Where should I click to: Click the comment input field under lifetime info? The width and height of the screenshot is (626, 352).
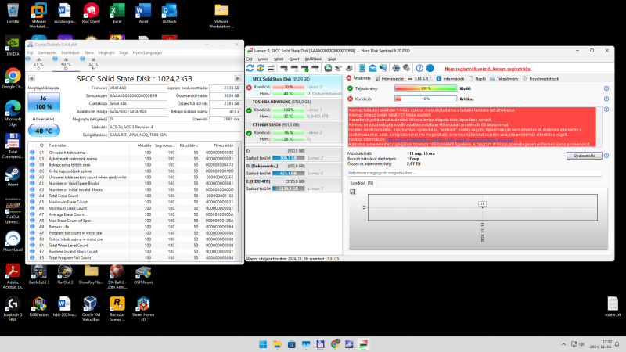pyautogui.click(x=474, y=173)
